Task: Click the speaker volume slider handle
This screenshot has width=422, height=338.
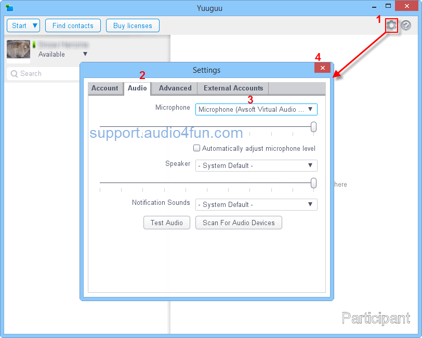Action: point(313,183)
